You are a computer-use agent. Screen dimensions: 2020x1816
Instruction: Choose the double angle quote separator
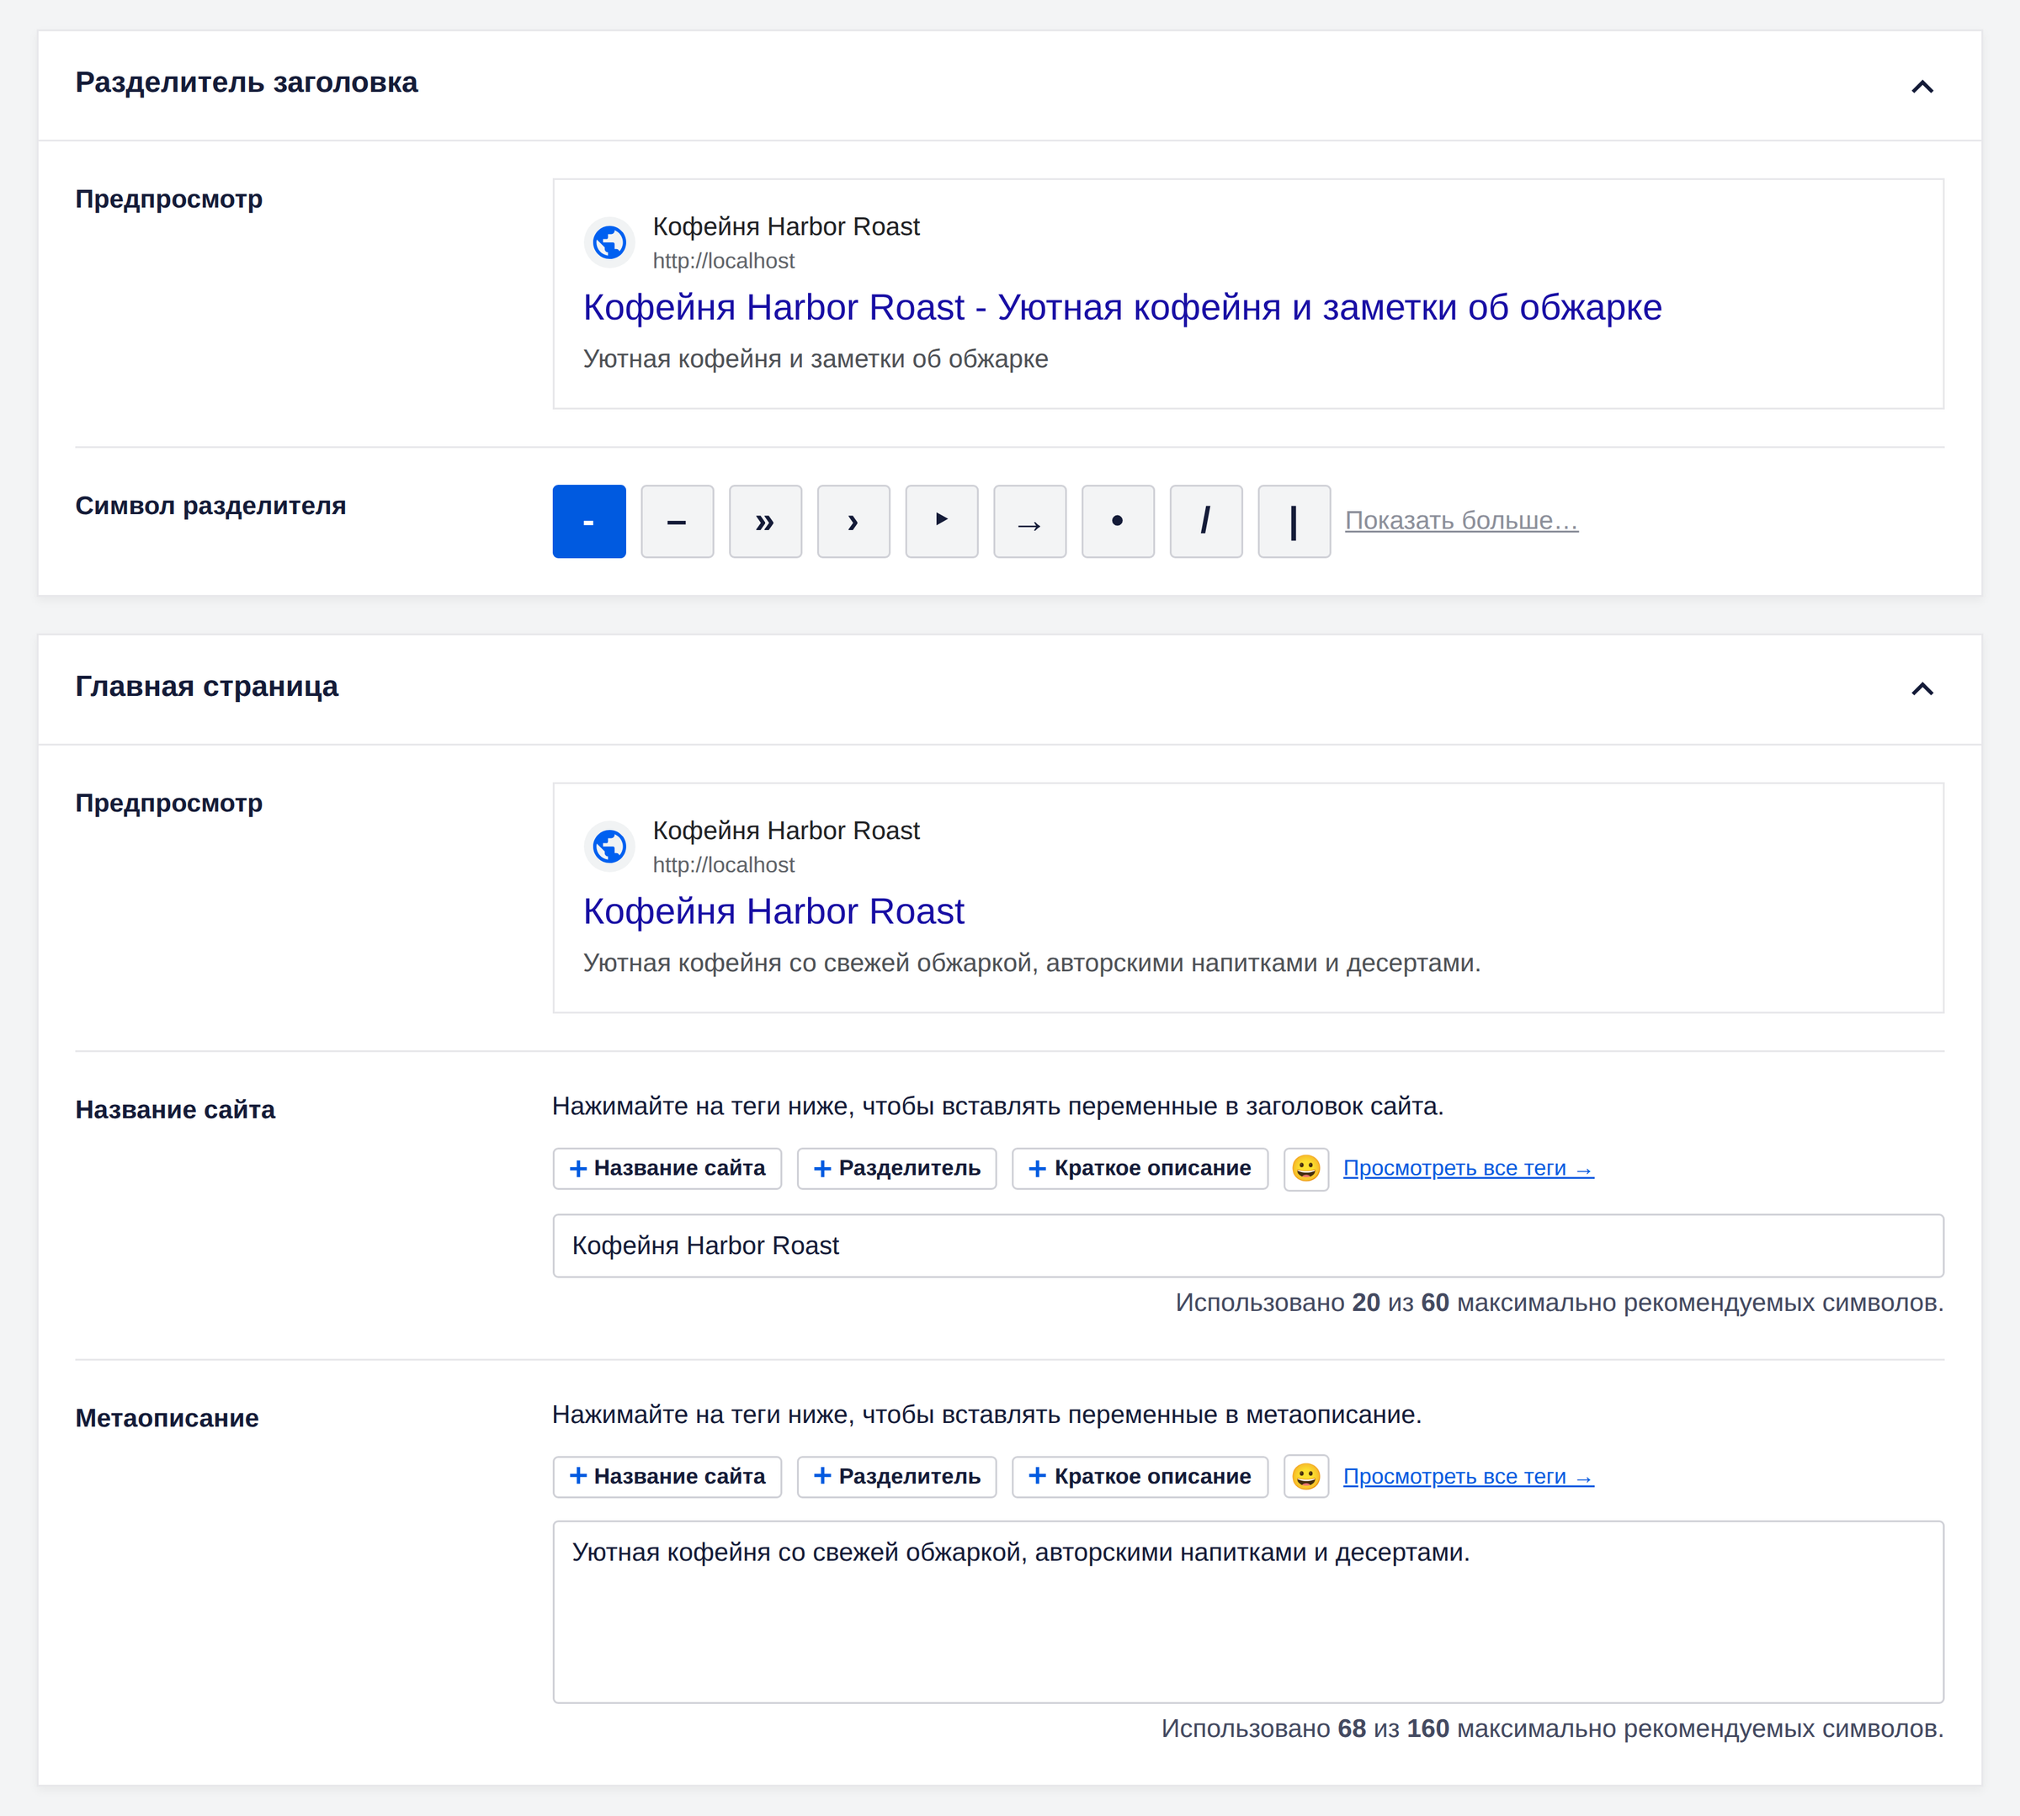click(x=764, y=521)
